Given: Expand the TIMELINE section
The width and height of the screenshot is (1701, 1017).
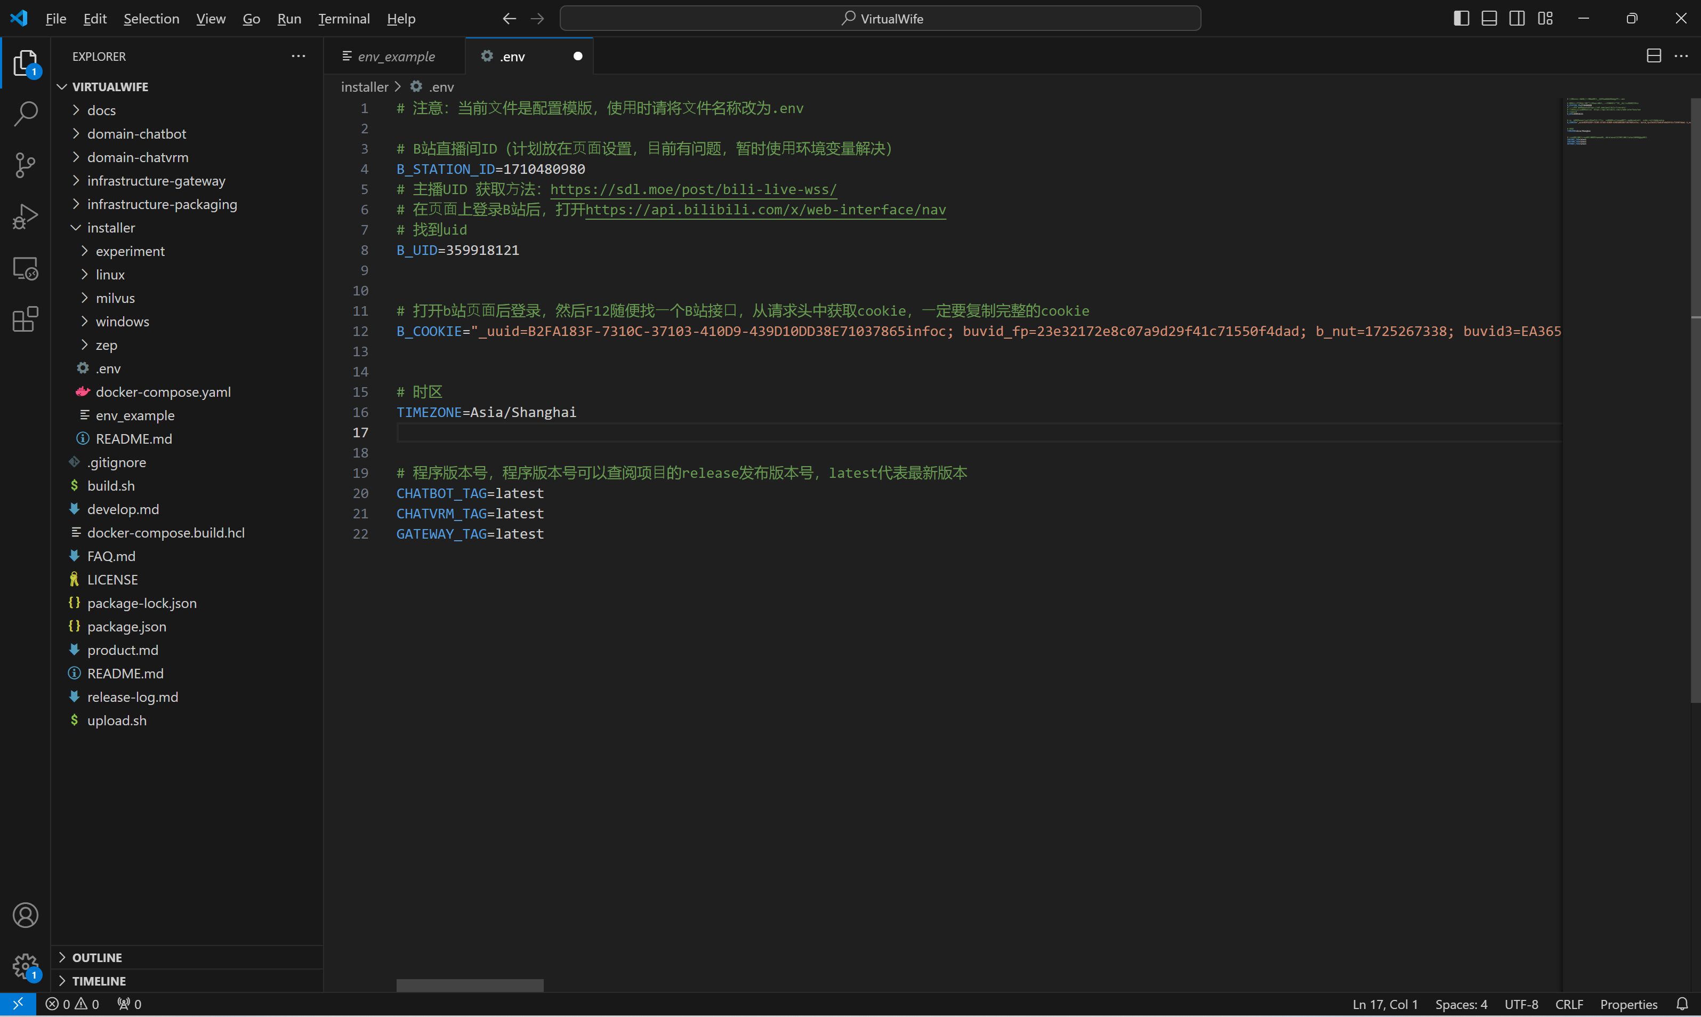Looking at the screenshot, I should click(99, 981).
